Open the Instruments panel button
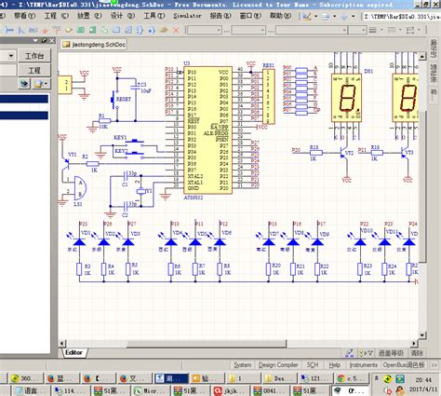441x396 pixels. (363, 365)
